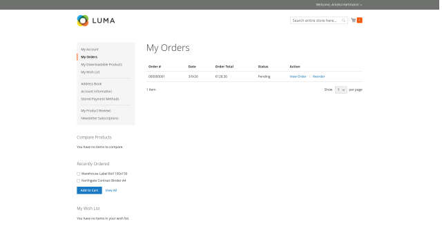Open Account Information
Screen dimensions: 442x248
[x=97, y=92]
